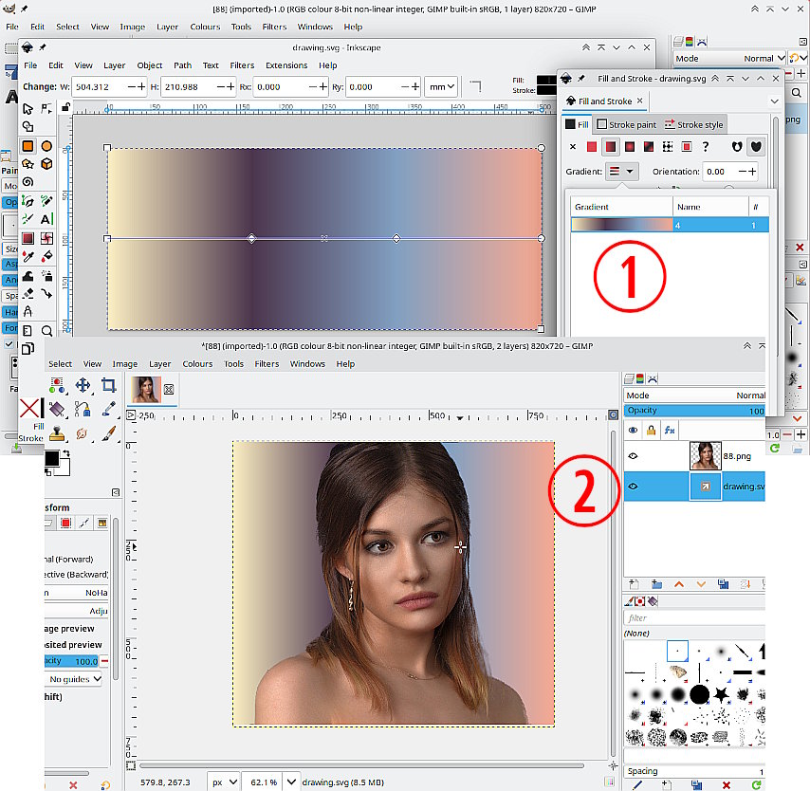
Task: Duplicate the layer in layers panel
Action: pos(723,584)
